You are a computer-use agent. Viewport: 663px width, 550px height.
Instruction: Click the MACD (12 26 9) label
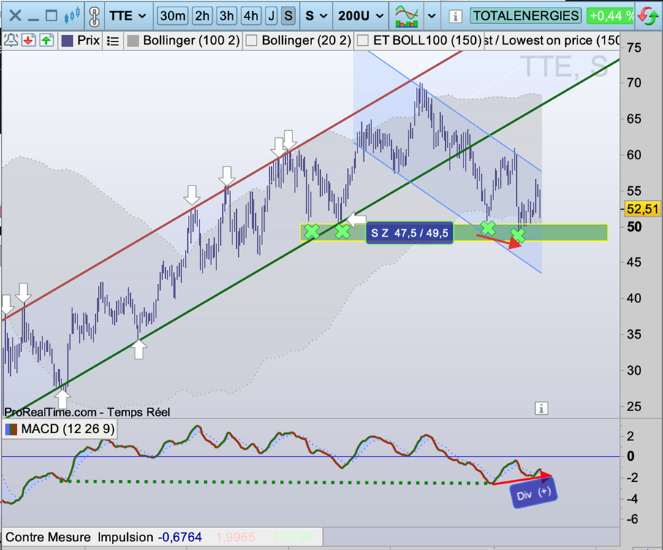coord(68,429)
